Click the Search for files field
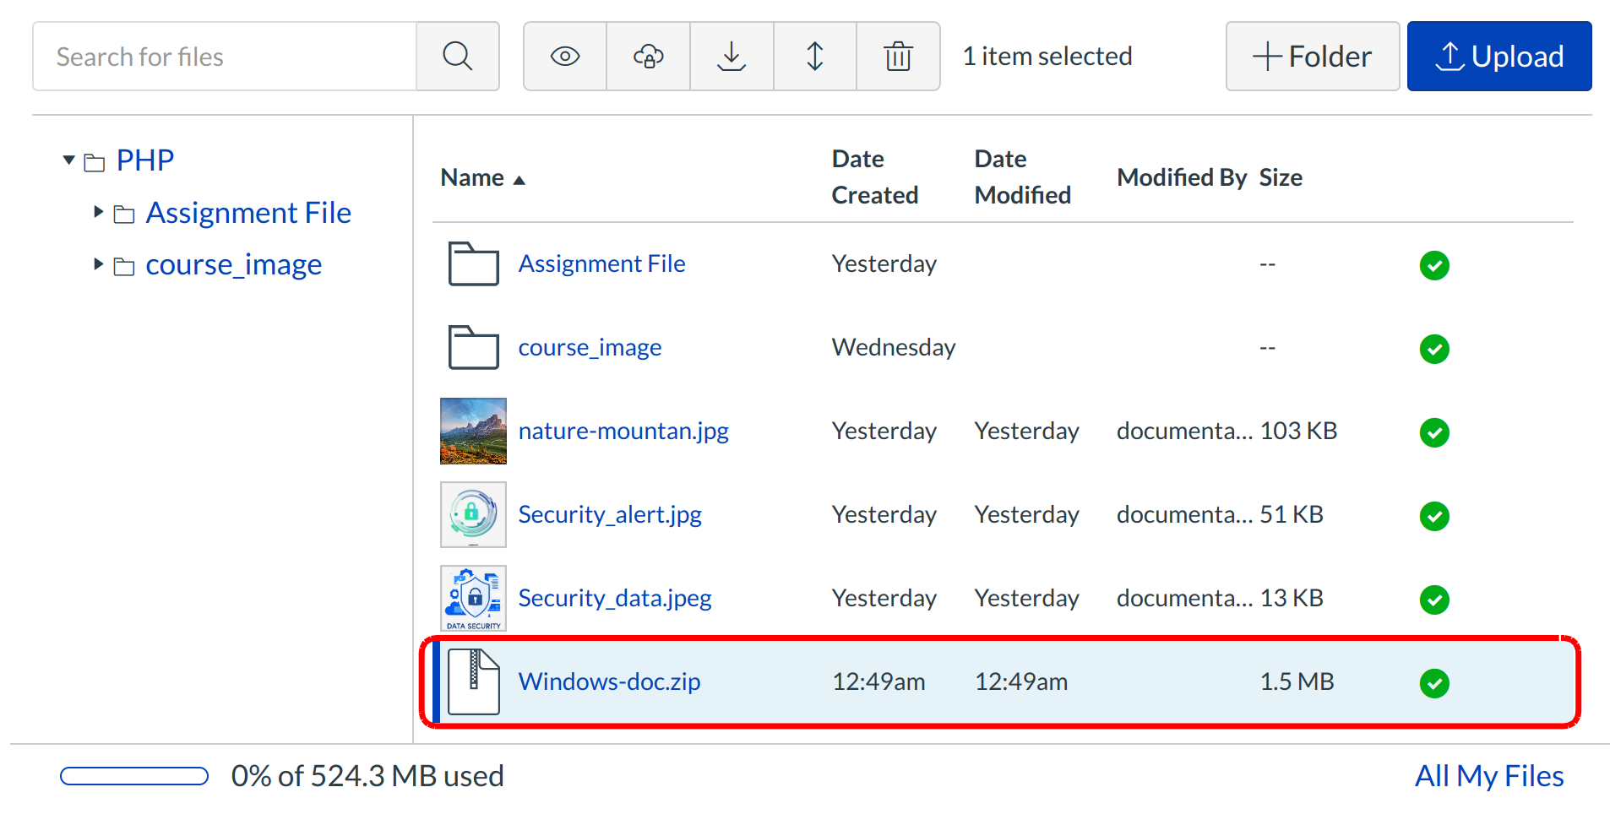Viewport: 1610px width, 836px height. tap(225, 57)
